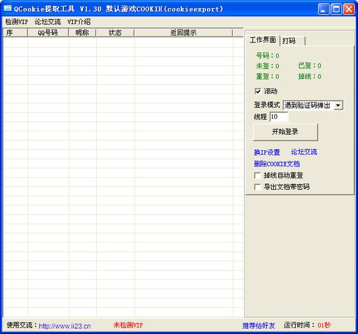The image size is (358, 334).
Task: Sort by the QQ号码 column header
Action: tap(48, 33)
